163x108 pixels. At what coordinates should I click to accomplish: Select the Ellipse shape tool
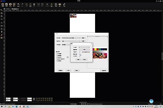pyautogui.click(x=2, y=29)
